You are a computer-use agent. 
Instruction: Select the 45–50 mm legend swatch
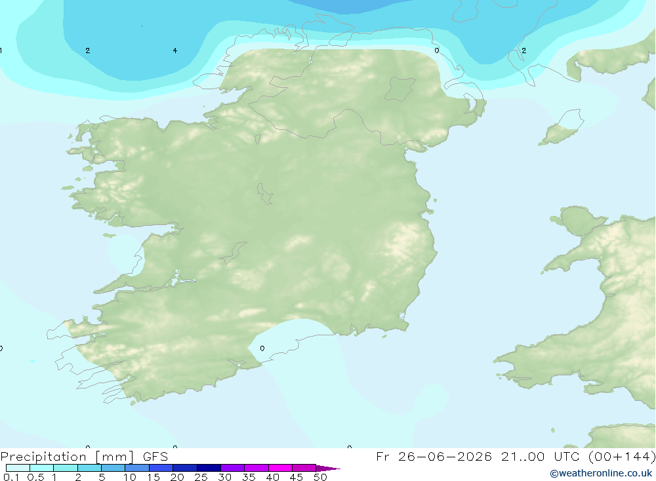pyautogui.click(x=304, y=468)
